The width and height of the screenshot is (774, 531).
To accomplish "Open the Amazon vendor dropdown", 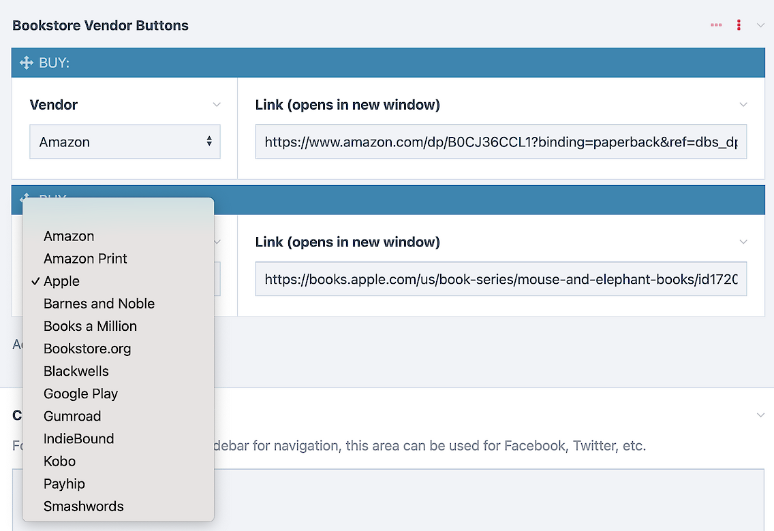I will [125, 142].
